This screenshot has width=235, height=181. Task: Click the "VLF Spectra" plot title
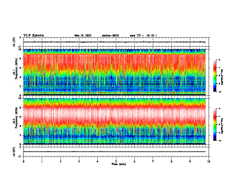point(34,35)
